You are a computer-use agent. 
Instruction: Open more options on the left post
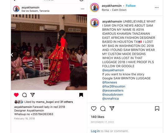82,9
